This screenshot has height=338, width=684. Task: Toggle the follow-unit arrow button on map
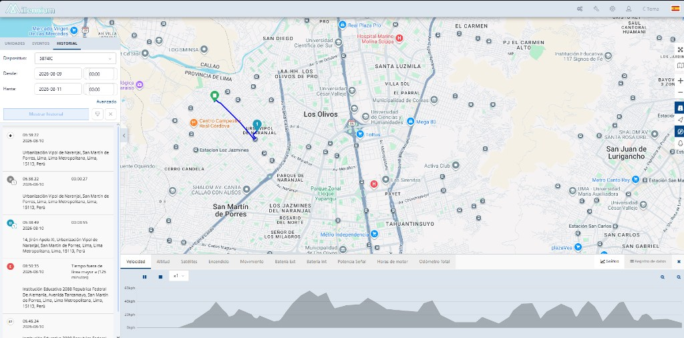pos(679,120)
